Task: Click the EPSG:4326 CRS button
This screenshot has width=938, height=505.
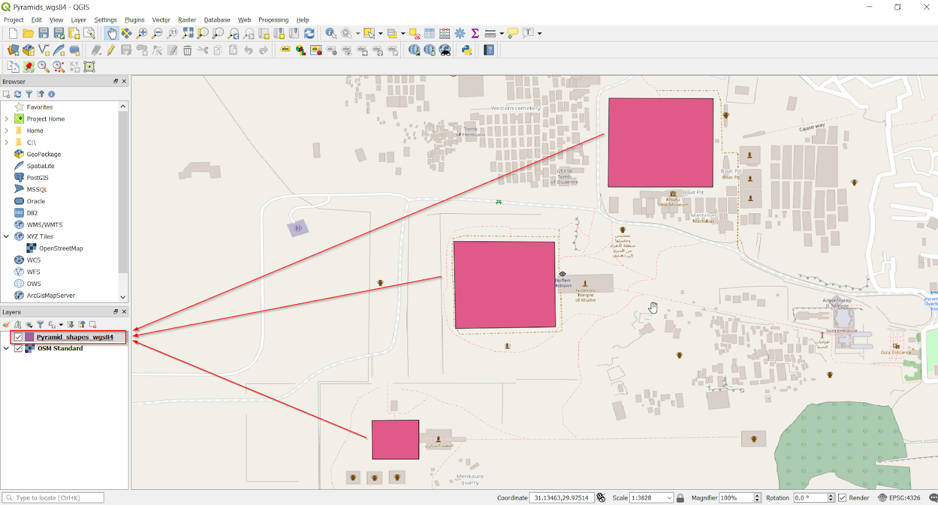Action: point(899,498)
